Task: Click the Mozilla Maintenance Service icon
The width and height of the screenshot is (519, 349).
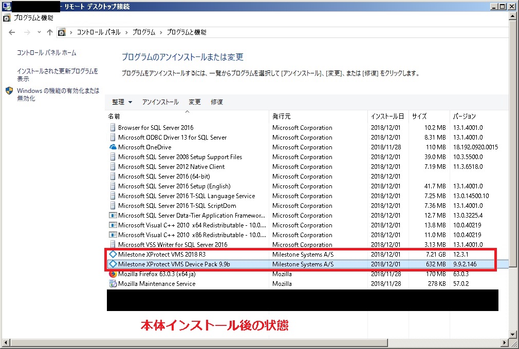Action: (113, 283)
